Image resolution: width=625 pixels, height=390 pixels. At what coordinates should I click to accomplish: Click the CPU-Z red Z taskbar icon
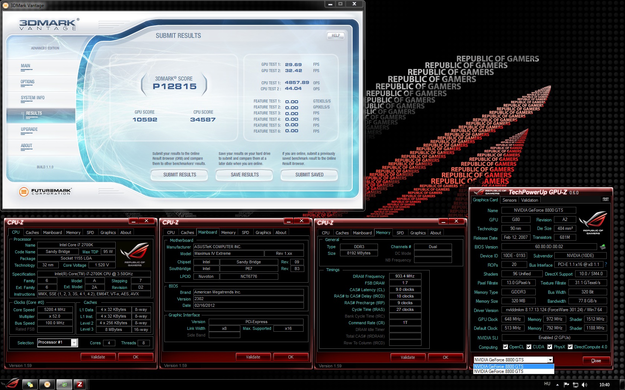point(80,384)
